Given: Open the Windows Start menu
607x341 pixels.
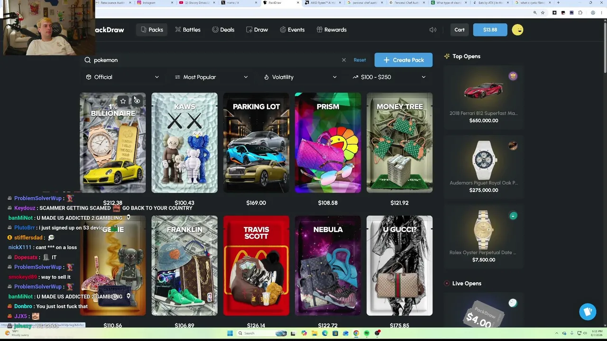Looking at the screenshot, I should (230, 333).
